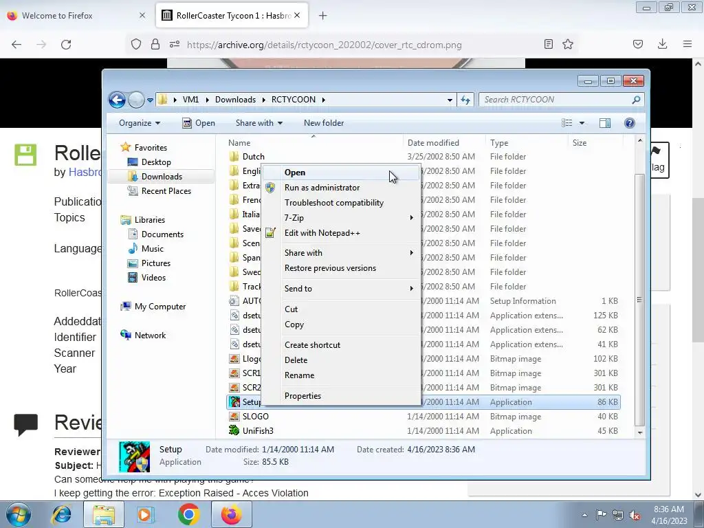Screen dimensions: 704x528
Task: Click the Windows Start button
Action: [19, 514]
